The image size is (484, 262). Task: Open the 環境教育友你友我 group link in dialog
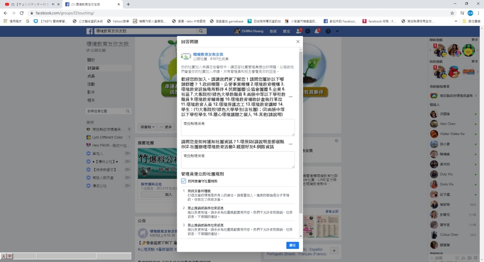point(208,54)
